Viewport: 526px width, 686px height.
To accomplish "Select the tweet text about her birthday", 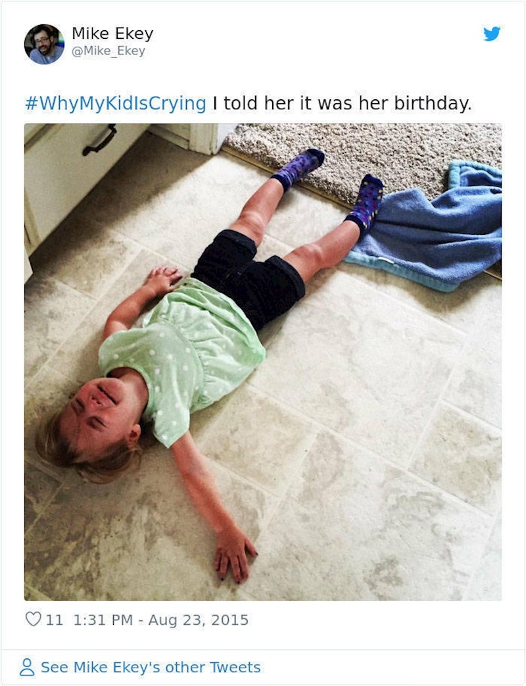I will click(x=343, y=104).
